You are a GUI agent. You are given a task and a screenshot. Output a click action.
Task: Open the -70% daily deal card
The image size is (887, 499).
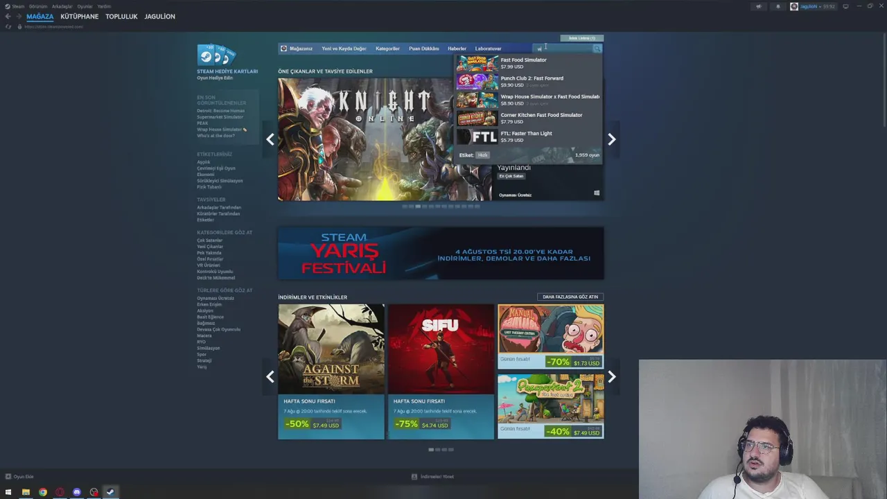pyautogui.click(x=550, y=336)
